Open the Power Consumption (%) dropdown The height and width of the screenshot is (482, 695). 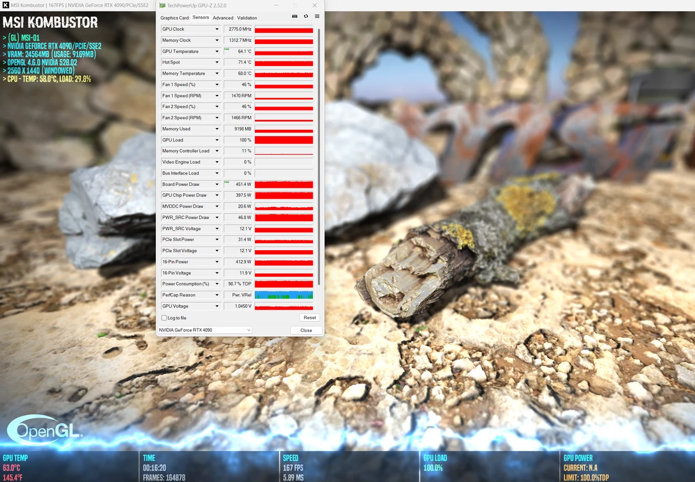pyautogui.click(x=217, y=284)
